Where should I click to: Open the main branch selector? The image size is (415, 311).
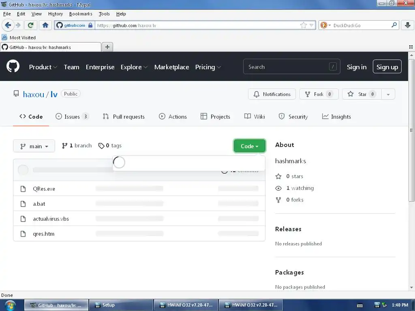(34, 146)
